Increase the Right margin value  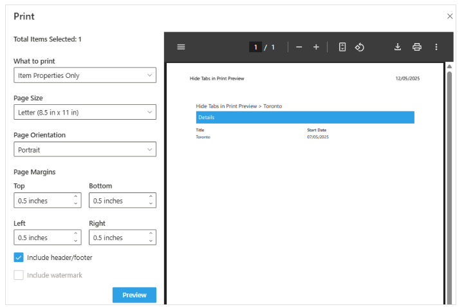click(x=151, y=234)
